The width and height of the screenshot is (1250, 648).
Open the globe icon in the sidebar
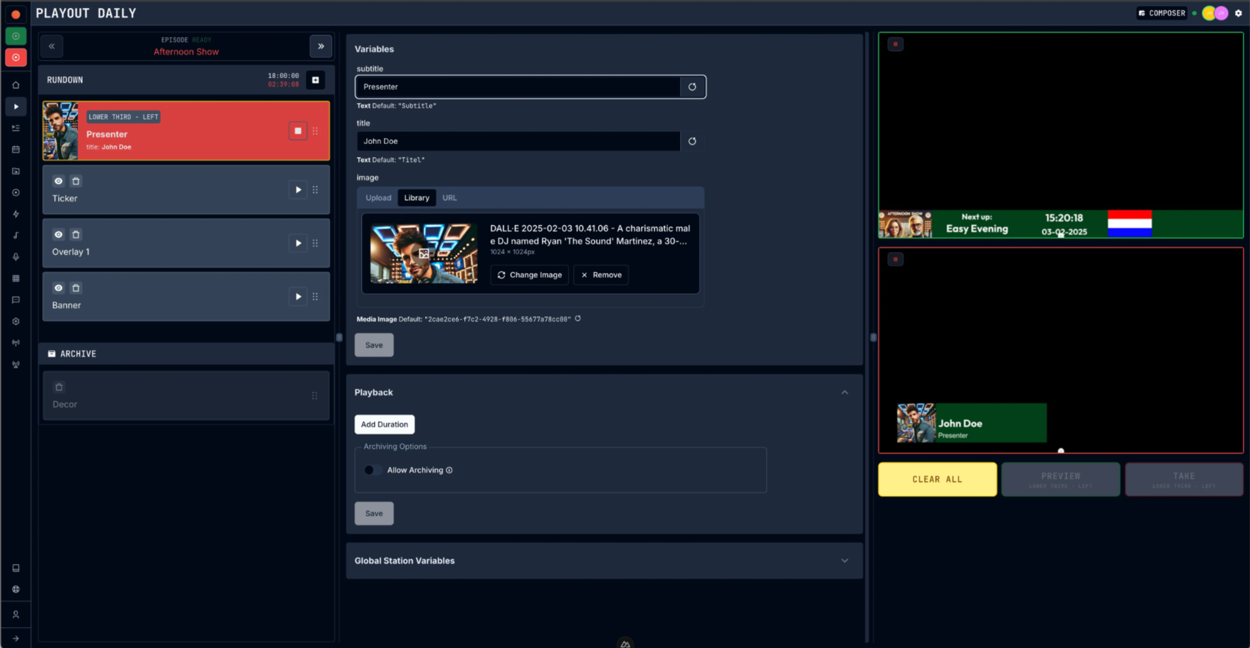tap(16, 589)
